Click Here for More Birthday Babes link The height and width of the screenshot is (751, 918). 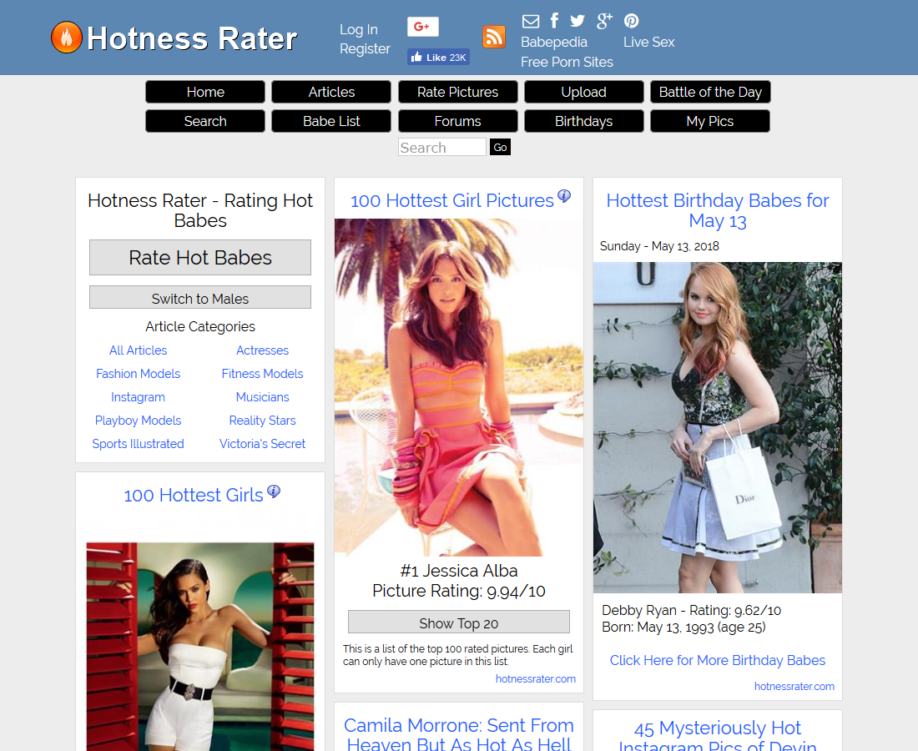(718, 660)
